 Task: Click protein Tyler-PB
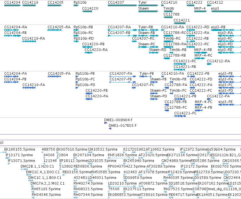146,73
